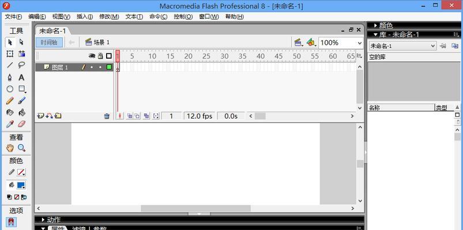Toggle lock dot of 图层 1
The width and height of the screenshot is (463, 230).
point(100,67)
